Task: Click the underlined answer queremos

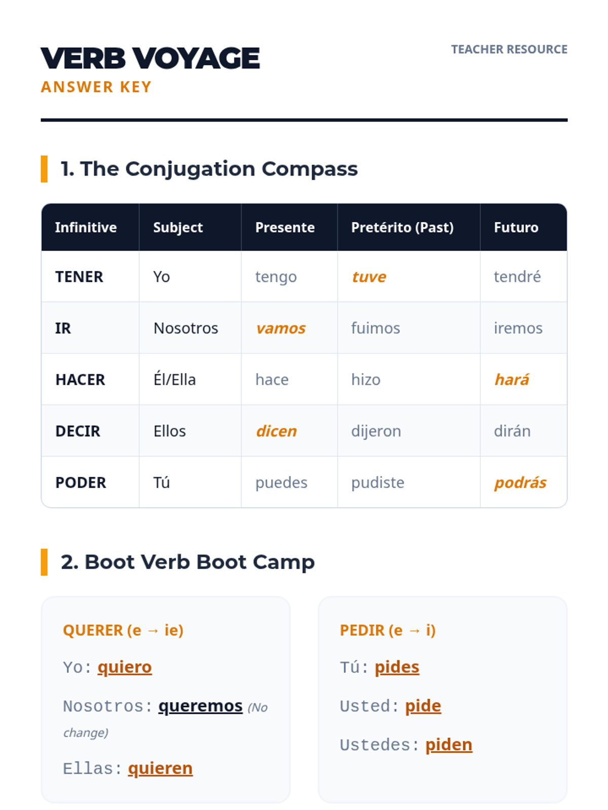Action: click(201, 706)
